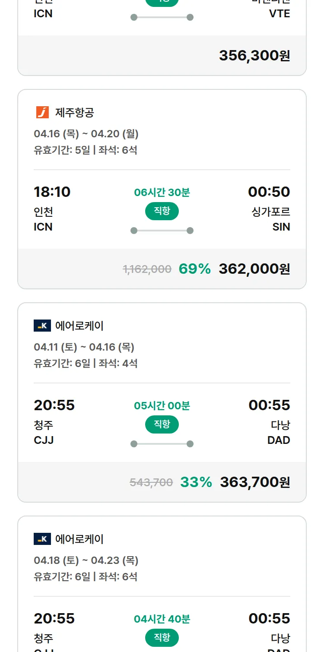Click the 69% discount label
Image resolution: width=324 pixels, height=652 pixels.
pos(194,269)
